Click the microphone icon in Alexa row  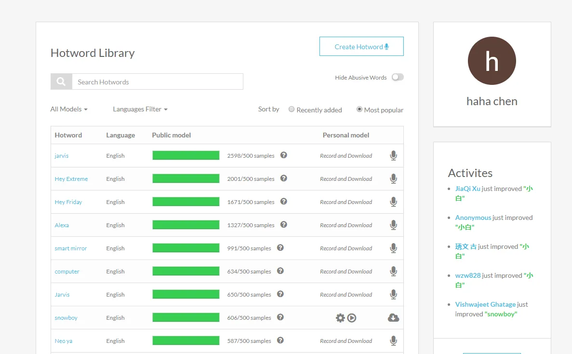[x=393, y=225]
